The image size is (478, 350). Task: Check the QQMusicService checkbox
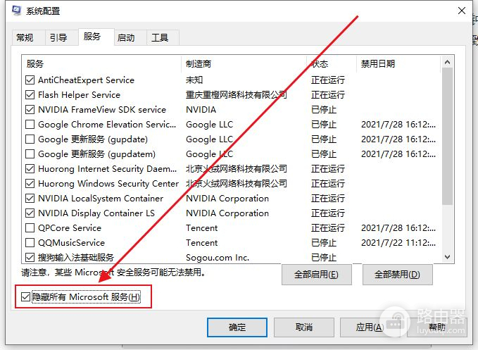30,243
